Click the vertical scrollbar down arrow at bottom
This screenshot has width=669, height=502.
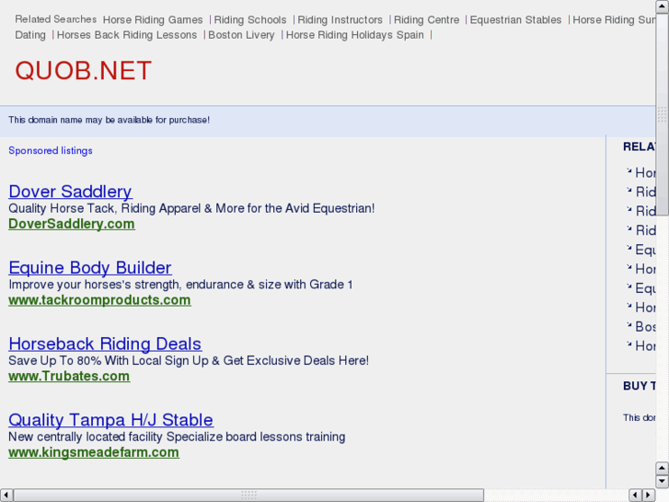(663, 482)
